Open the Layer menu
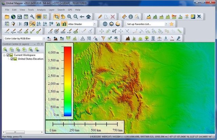Viewport: 217px width, 140px height. click(x=51, y=10)
